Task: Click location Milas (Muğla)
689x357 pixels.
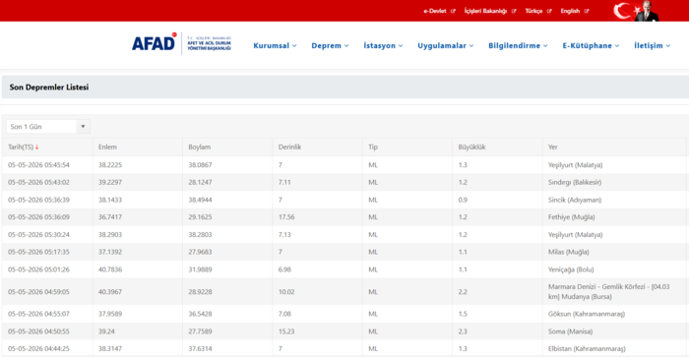Action: pos(568,252)
